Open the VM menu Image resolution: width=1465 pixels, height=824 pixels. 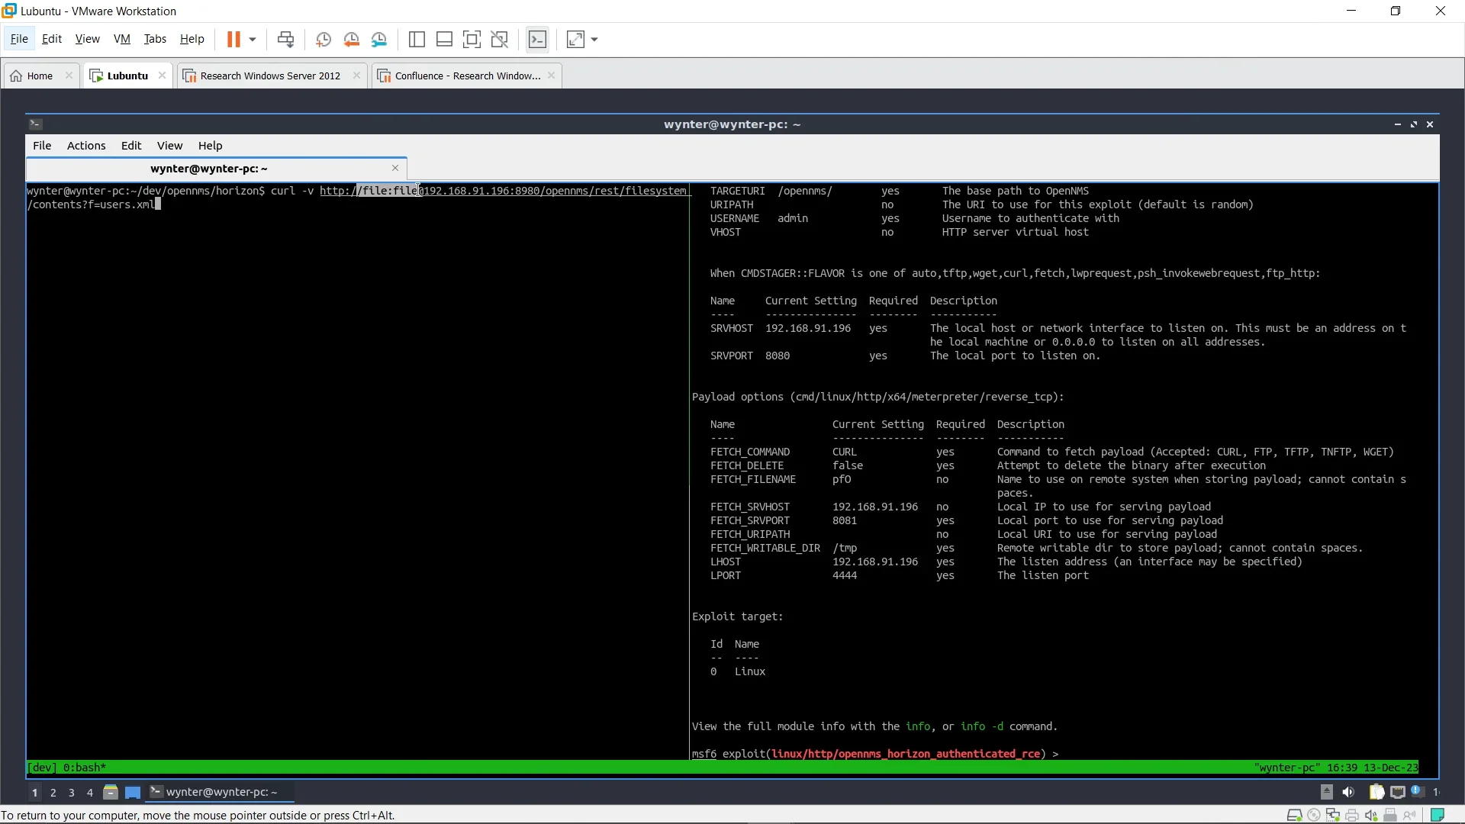(x=121, y=39)
